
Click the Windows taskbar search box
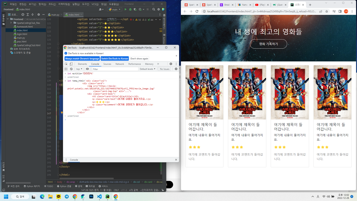20,197
